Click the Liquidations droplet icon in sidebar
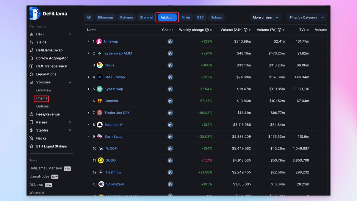Screen dimensions: 357x201 tap(32, 74)
